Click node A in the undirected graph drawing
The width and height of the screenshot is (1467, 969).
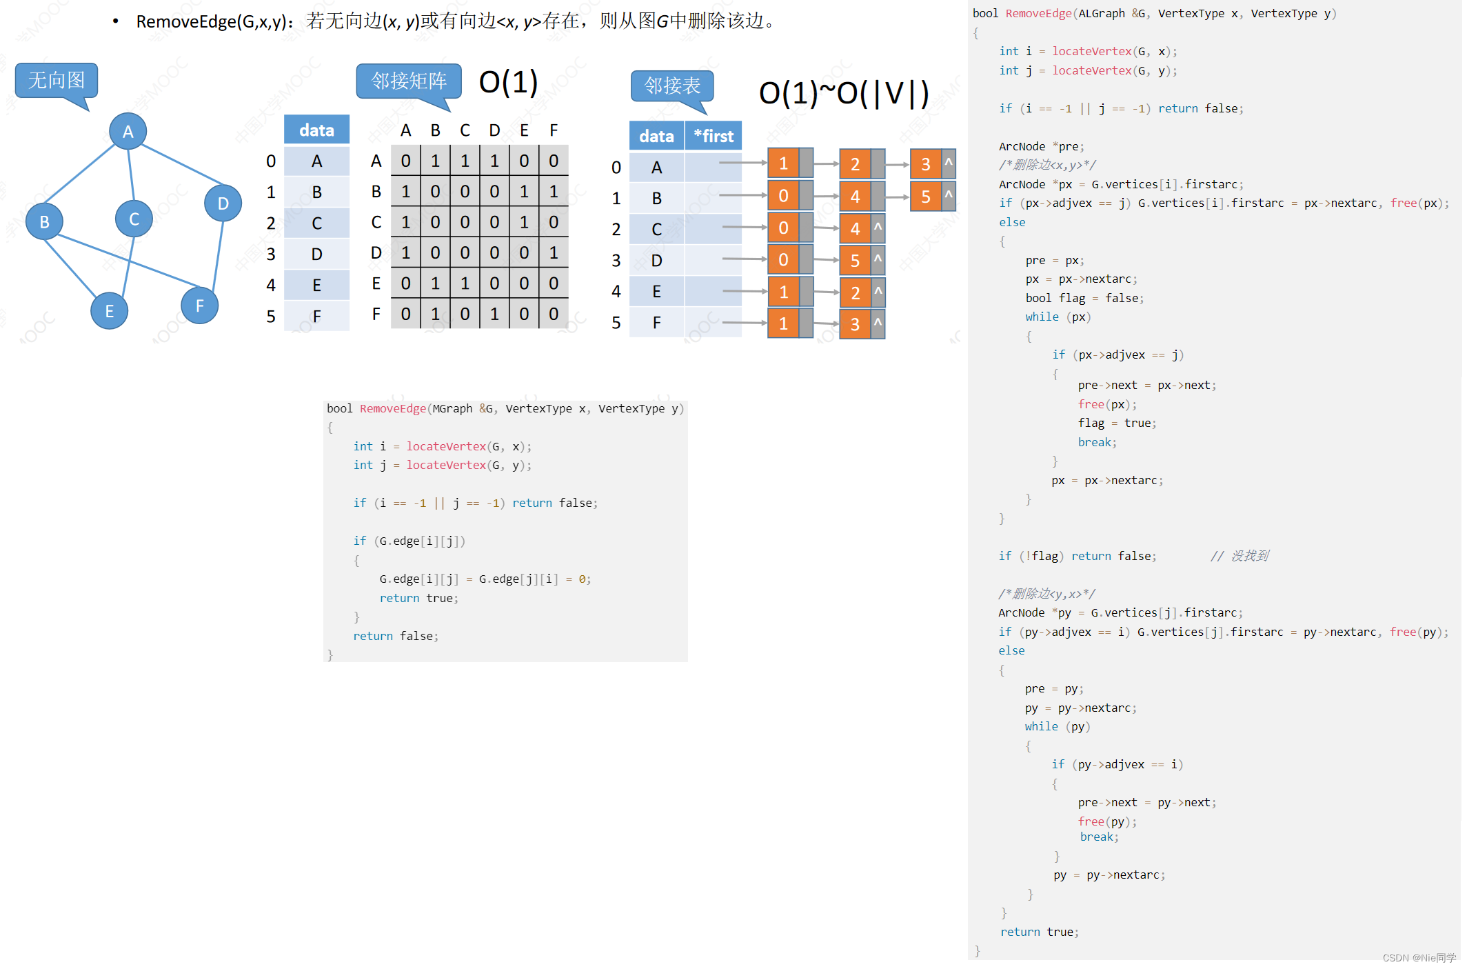coord(128,131)
